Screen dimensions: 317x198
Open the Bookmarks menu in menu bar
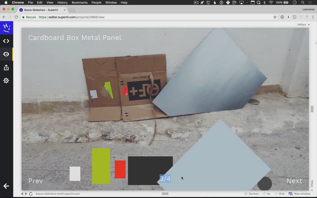point(80,3)
